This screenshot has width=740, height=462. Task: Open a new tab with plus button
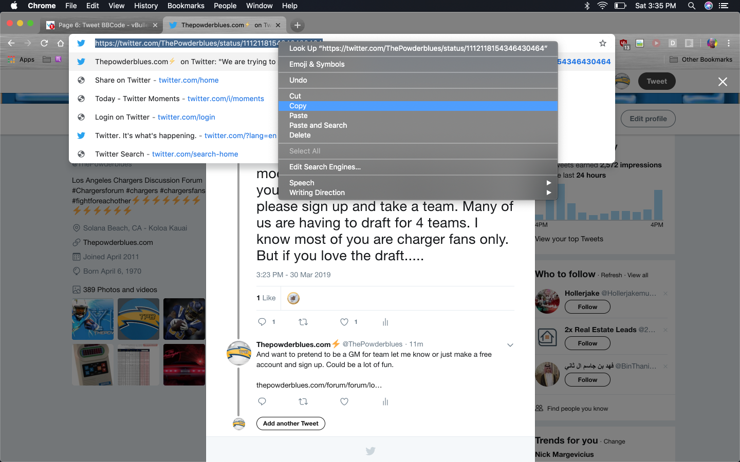[x=298, y=25]
